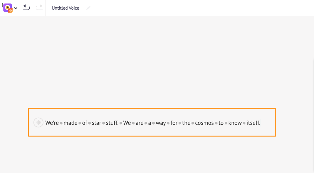
Task: Click the waveform voice icon before We're
Action: point(38,122)
